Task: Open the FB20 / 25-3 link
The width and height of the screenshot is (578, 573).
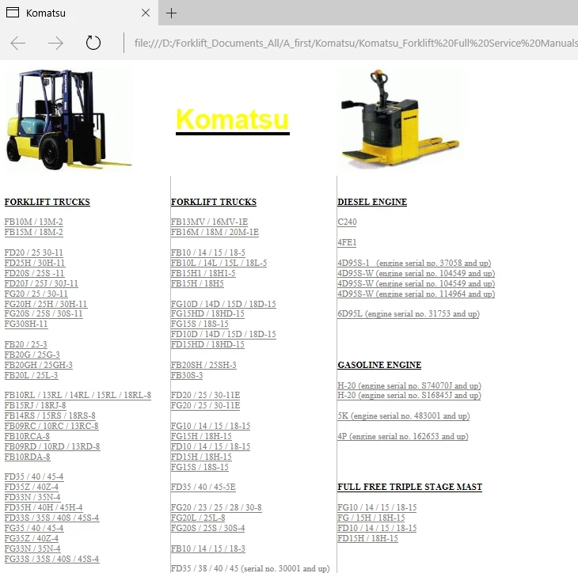Action: 26,344
